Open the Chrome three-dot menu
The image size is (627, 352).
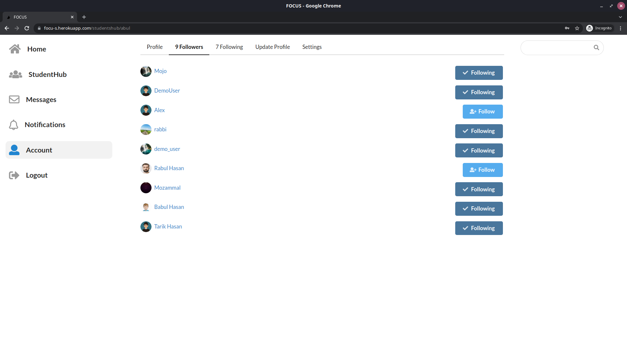pos(621,28)
